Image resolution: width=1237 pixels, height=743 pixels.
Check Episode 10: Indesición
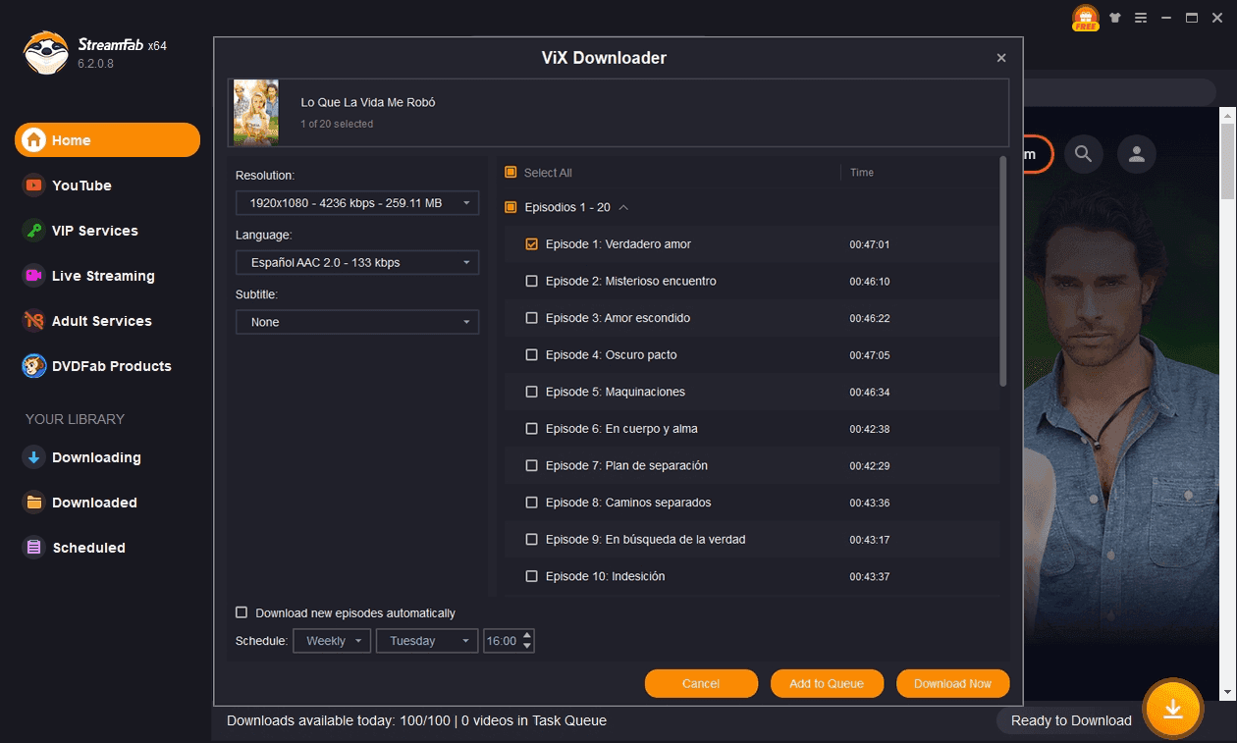click(x=532, y=576)
